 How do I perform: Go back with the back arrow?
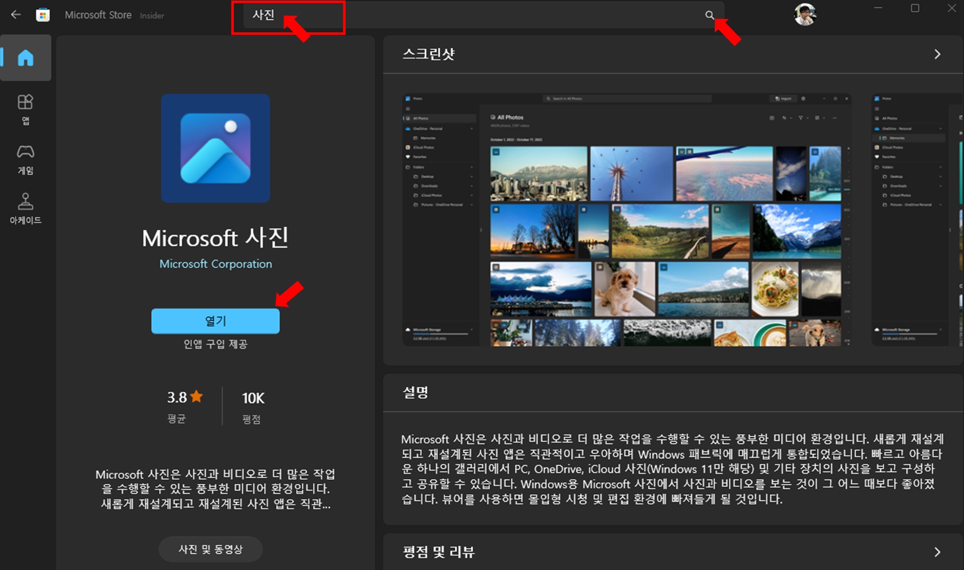click(16, 15)
